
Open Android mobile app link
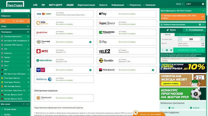click(195, 108)
